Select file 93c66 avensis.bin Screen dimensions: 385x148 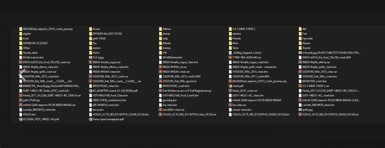(33, 58)
